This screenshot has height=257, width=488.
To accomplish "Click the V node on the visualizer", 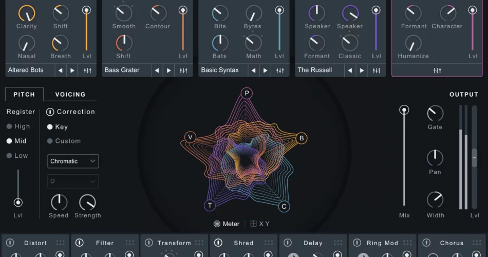I will 190,137.
